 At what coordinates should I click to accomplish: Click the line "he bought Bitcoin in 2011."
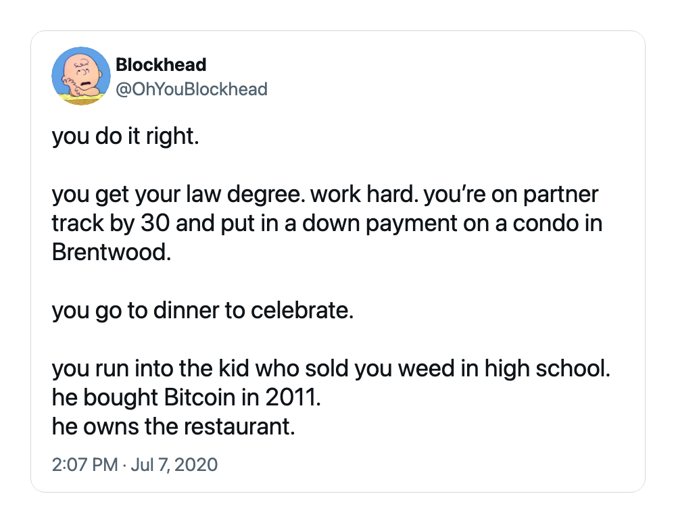[x=187, y=398]
